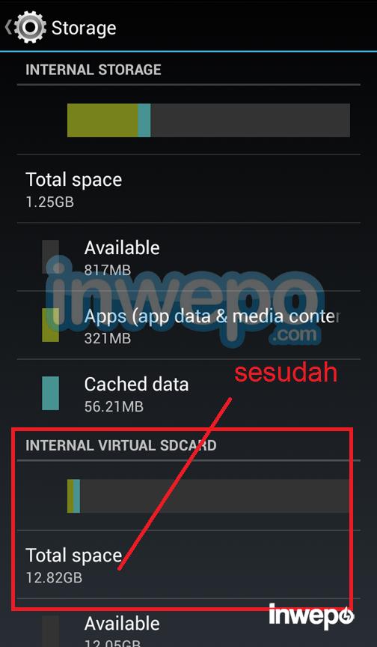Tap the unused gray portion of internal storage bar
Image resolution: width=377 pixels, height=647 pixels.
251,120
